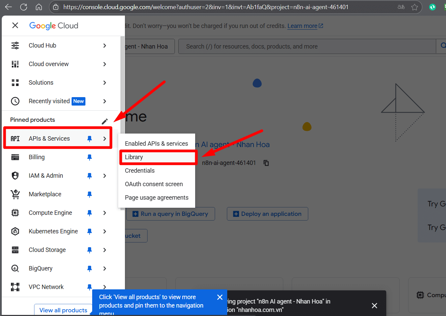
Task: Click the translate icon in address bar
Action: click(401, 7)
